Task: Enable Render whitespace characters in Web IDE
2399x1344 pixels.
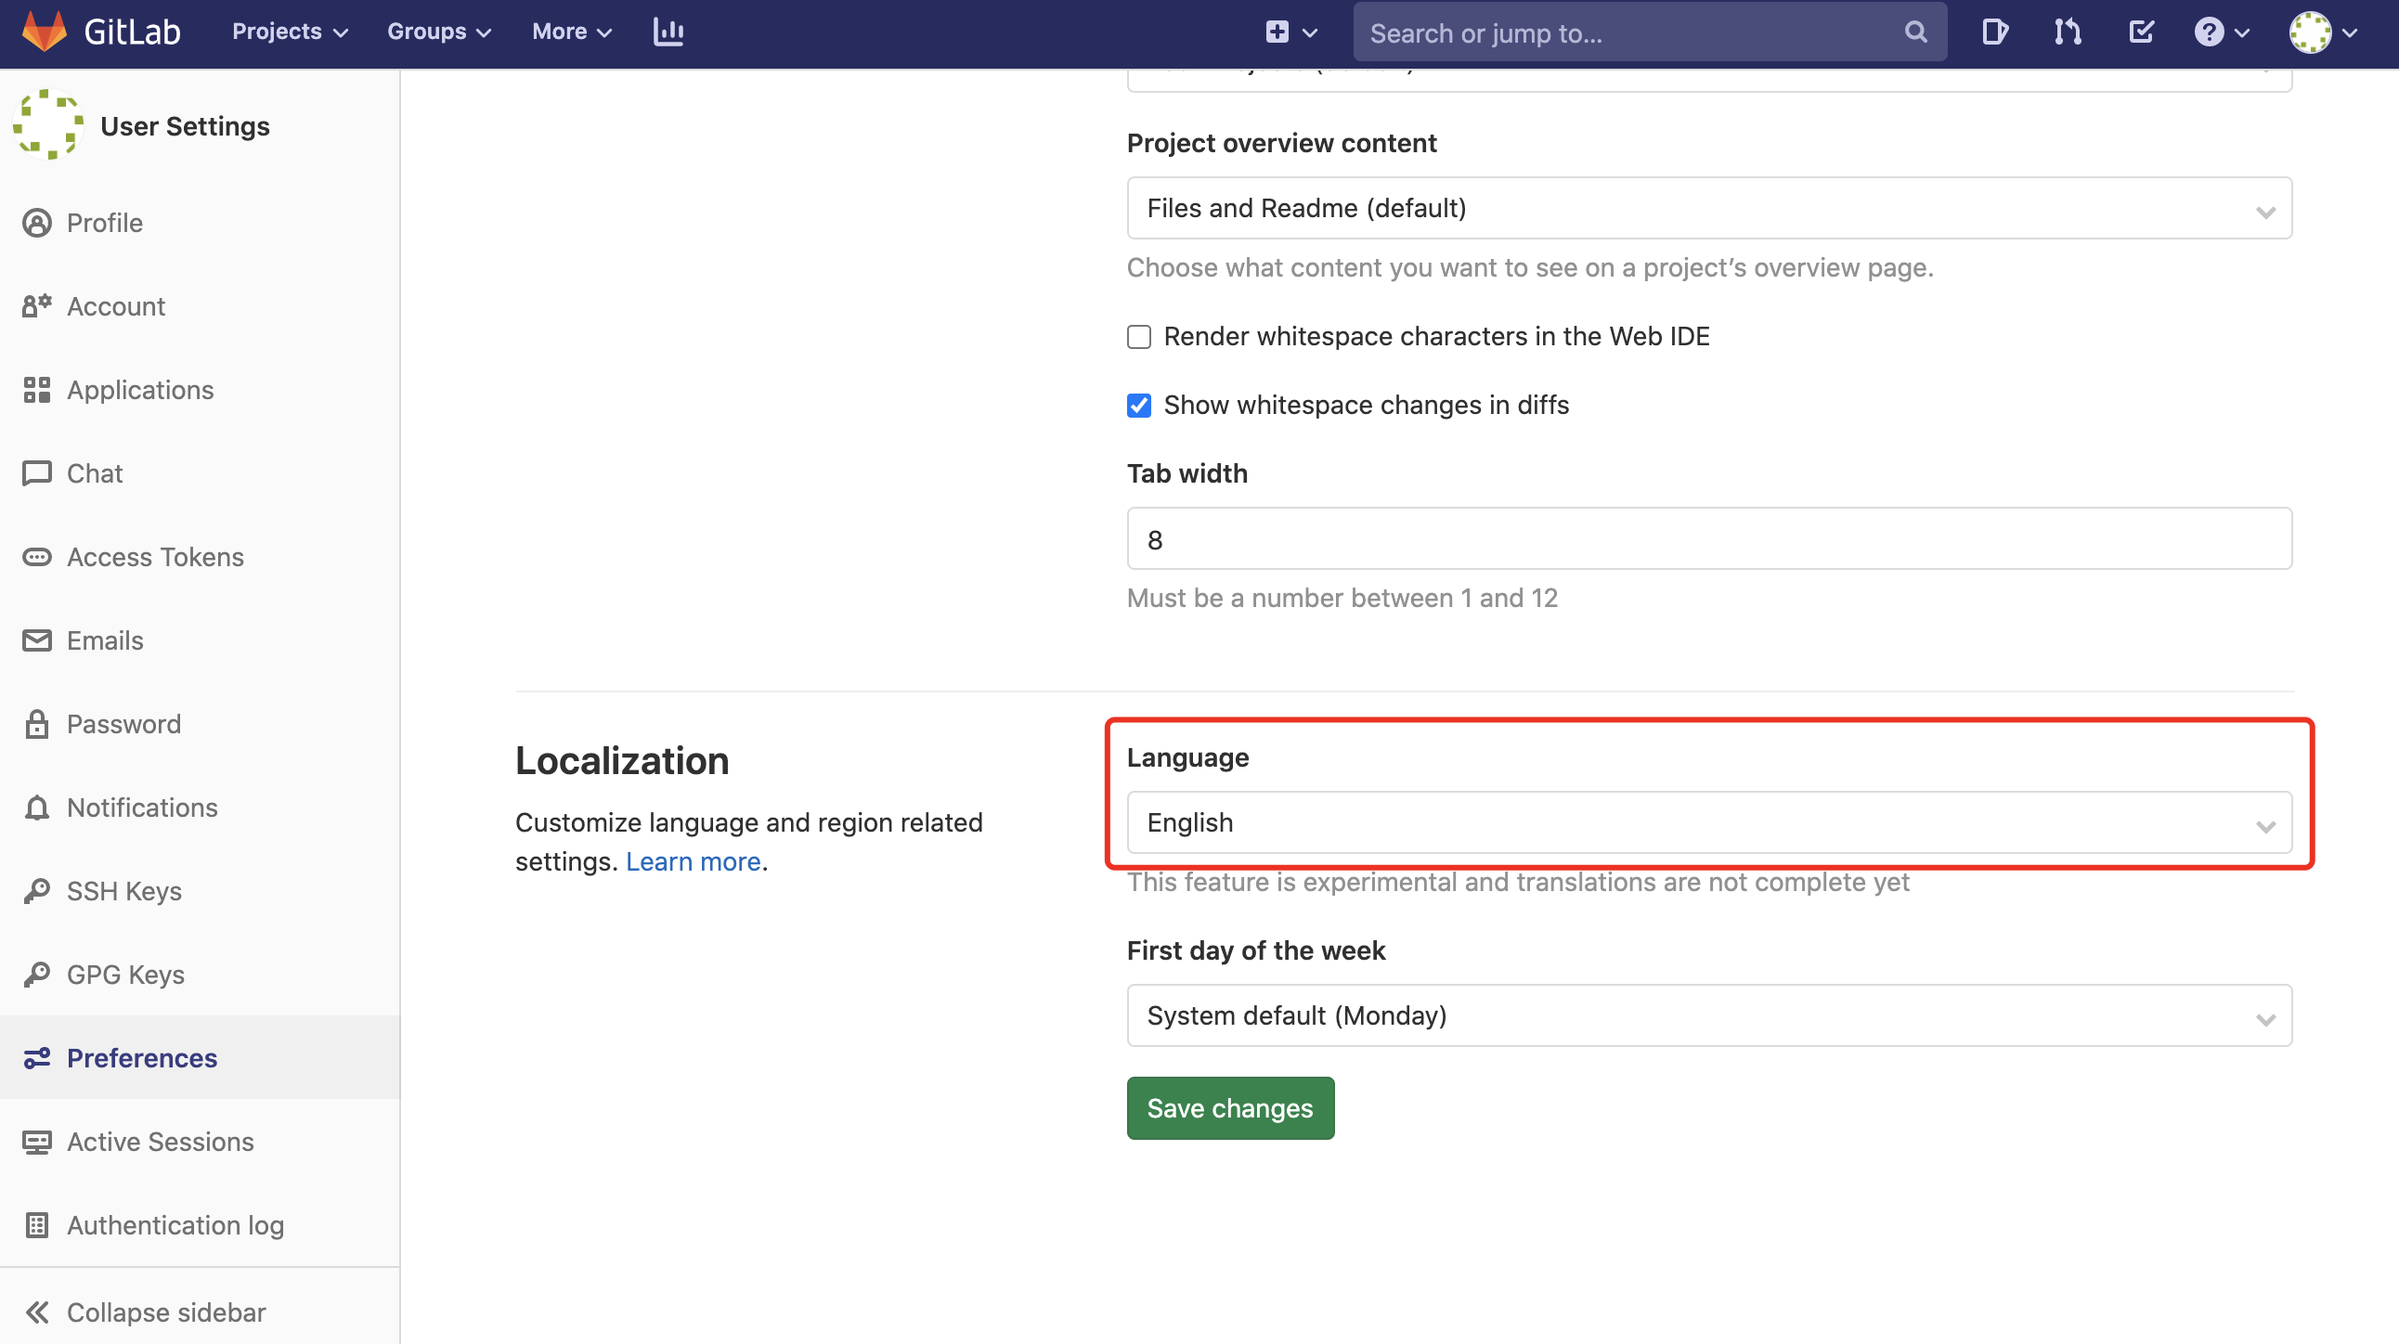Action: (x=1138, y=337)
